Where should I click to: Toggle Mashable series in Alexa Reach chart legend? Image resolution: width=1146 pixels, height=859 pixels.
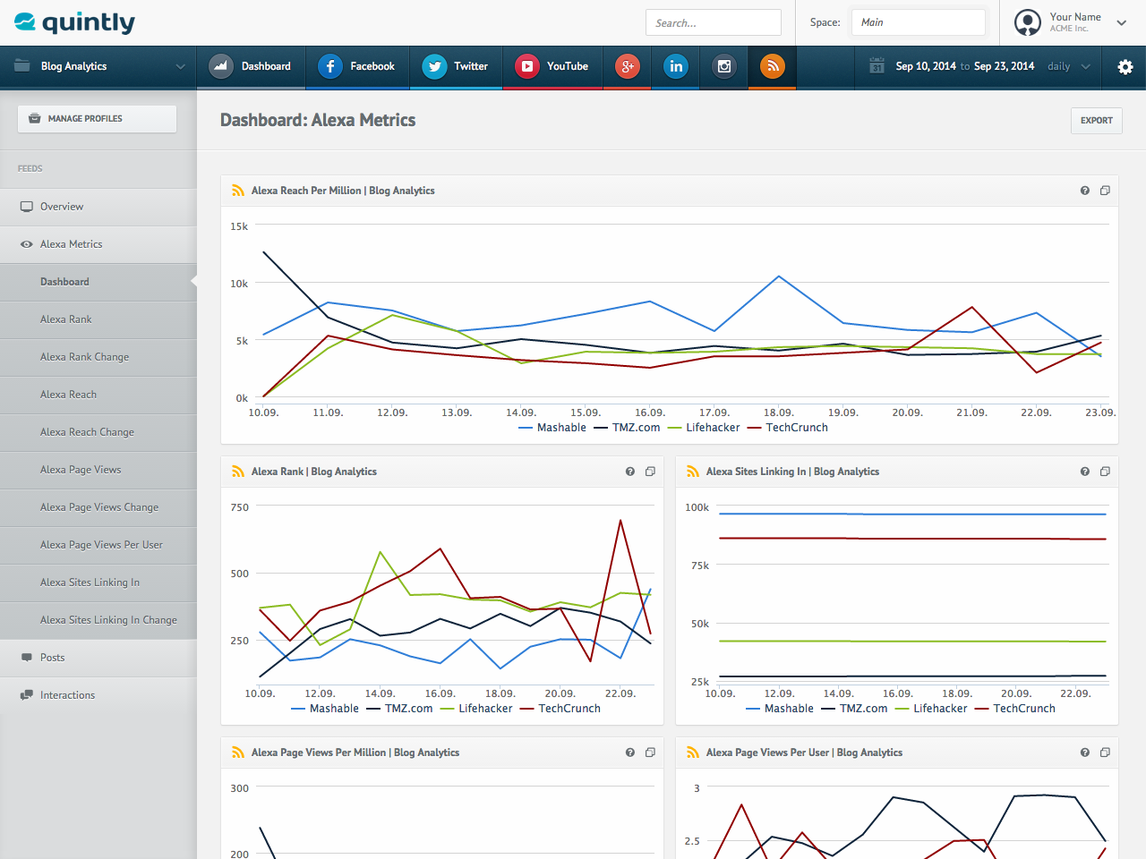click(552, 428)
